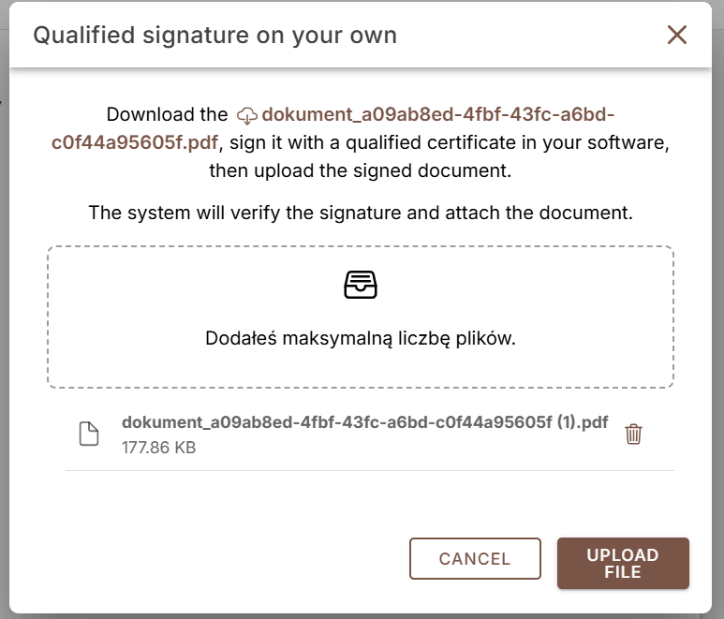The image size is (724, 619).
Task: Click the 'Download the' text before the link
Action: coord(167,114)
